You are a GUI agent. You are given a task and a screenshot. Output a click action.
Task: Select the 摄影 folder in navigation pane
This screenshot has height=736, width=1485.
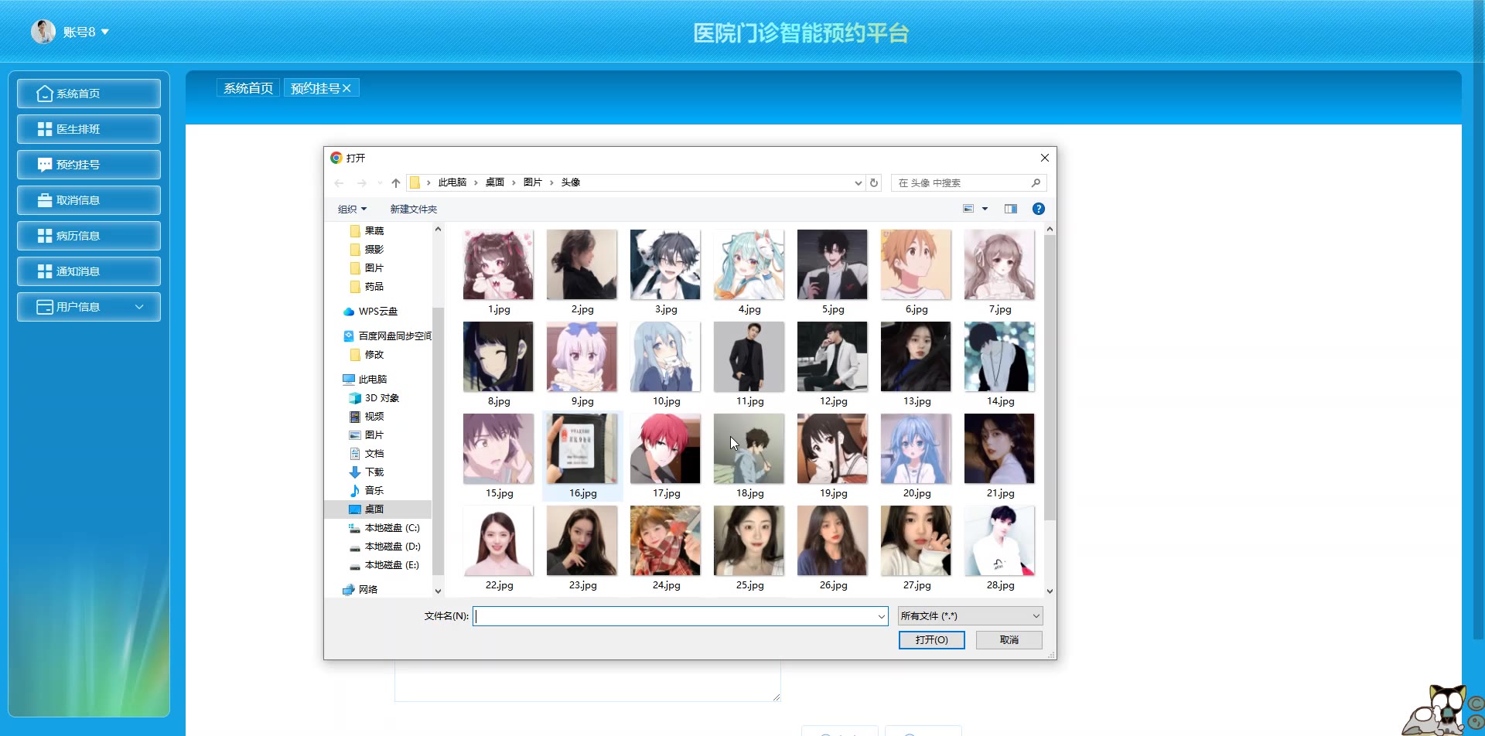coord(367,250)
